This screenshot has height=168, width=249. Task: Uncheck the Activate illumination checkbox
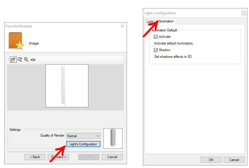coord(156,37)
